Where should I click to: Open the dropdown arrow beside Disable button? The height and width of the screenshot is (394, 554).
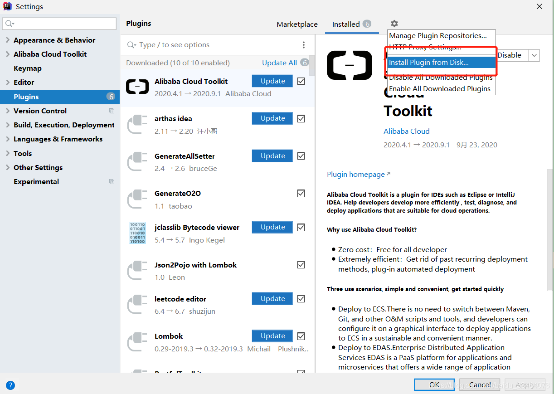pyautogui.click(x=534, y=55)
